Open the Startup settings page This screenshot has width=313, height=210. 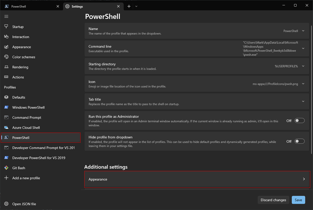pos(40,27)
